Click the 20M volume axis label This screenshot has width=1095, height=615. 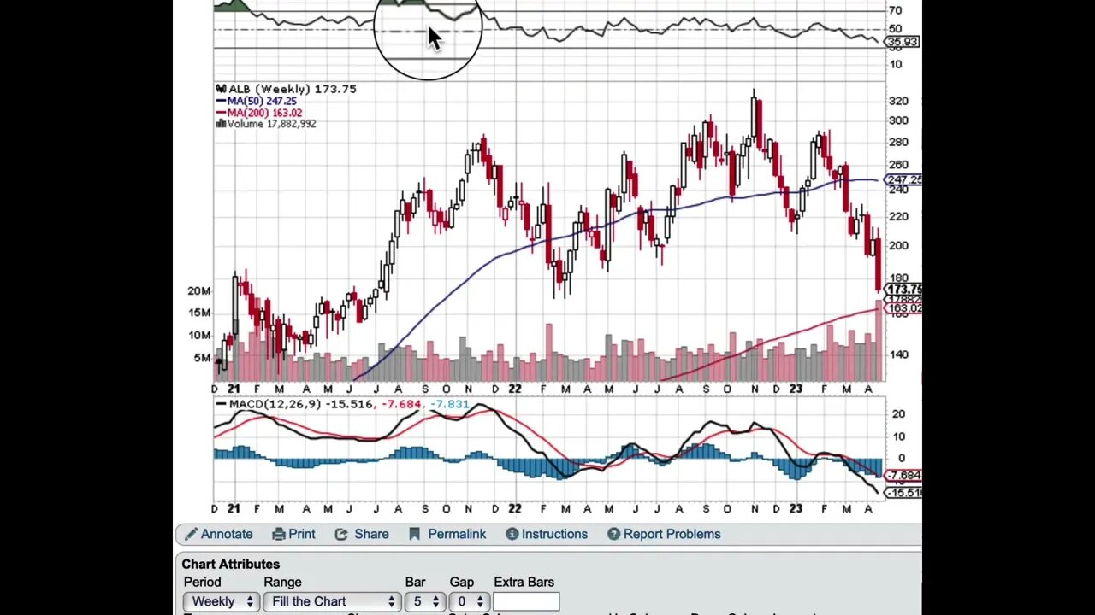pyautogui.click(x=199, y=291)
